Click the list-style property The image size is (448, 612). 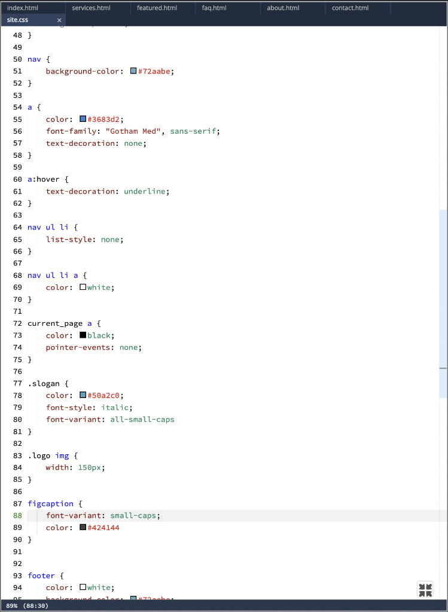tap(69, 240)
